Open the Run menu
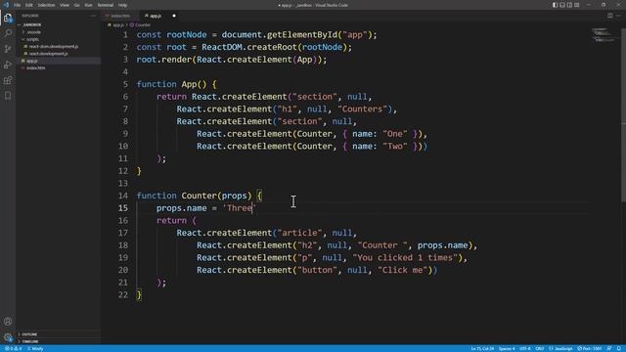 coord(89,5)
